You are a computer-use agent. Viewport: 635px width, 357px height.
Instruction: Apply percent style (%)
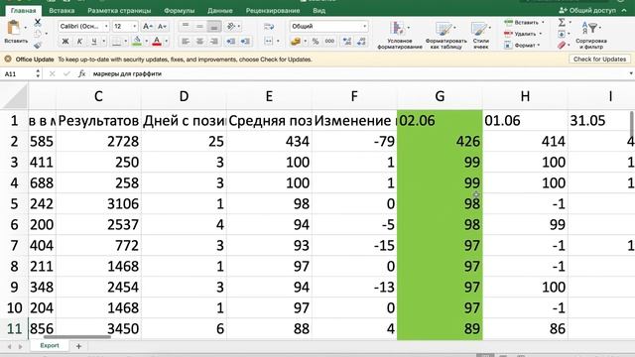(x=316, y=41)
